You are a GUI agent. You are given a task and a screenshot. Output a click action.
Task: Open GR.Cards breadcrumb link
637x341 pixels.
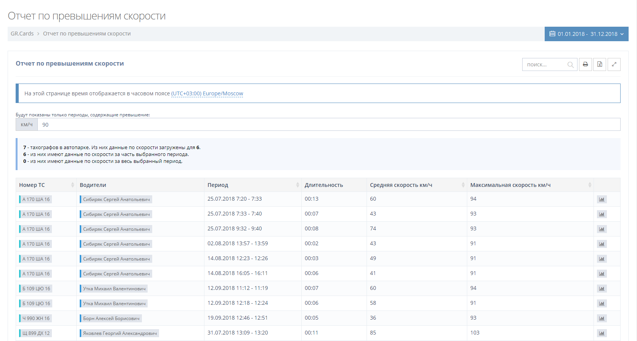22,34
